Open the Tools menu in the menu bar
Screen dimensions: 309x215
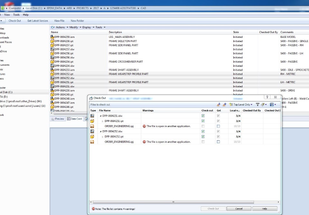(x=16, y=15)
